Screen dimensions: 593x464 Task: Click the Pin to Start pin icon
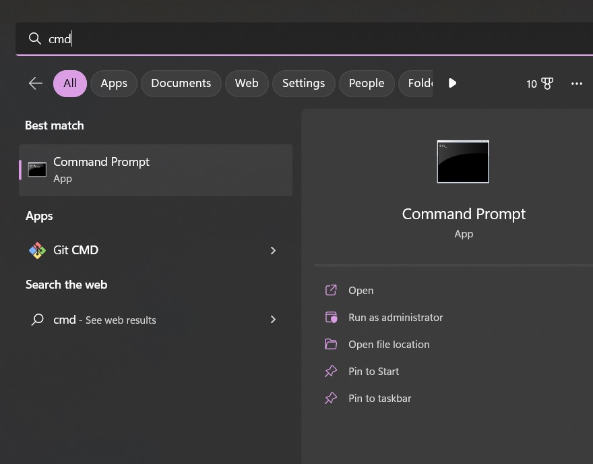click(x=331, y=372)
